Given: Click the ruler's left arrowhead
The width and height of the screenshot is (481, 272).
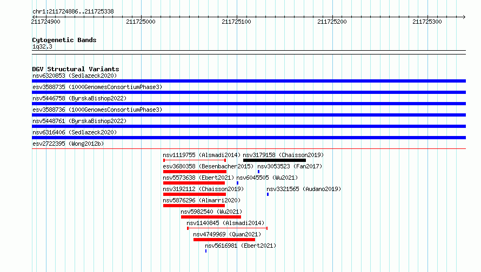Looking at the screenshot, I should point(34,17).
